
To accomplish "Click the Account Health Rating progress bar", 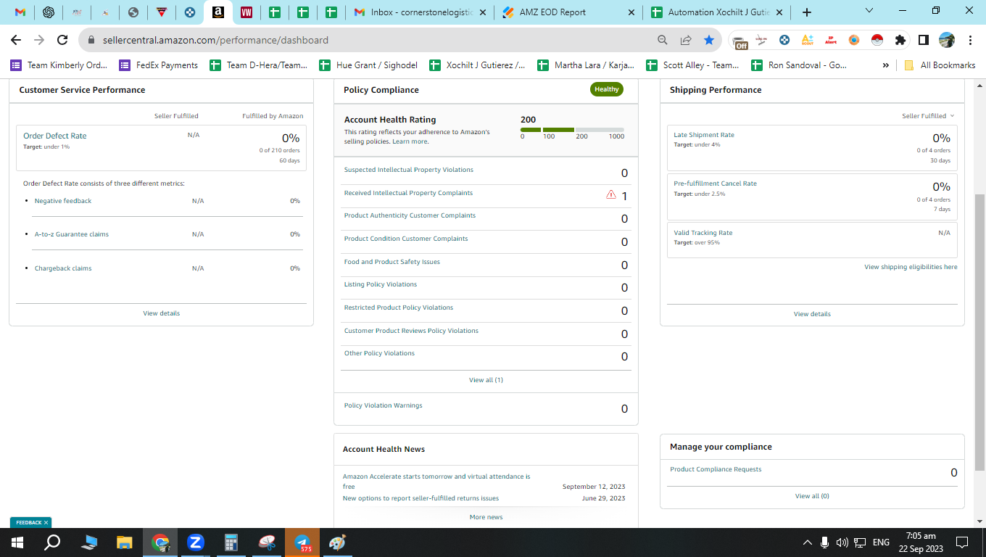I will click(x=572, y=130).
